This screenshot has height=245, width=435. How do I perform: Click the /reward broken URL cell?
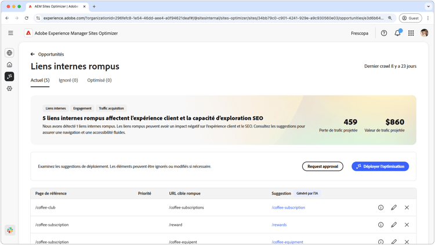pyautogui.click(x=175, y=225)
